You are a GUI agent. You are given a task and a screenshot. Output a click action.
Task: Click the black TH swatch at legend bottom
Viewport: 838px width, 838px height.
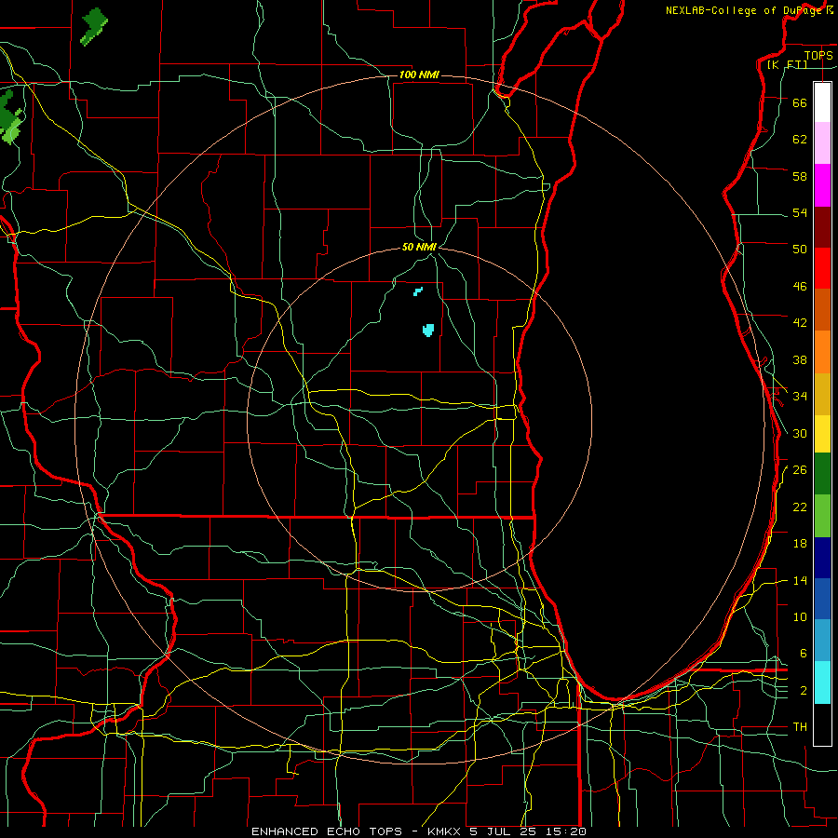(822, 724)
